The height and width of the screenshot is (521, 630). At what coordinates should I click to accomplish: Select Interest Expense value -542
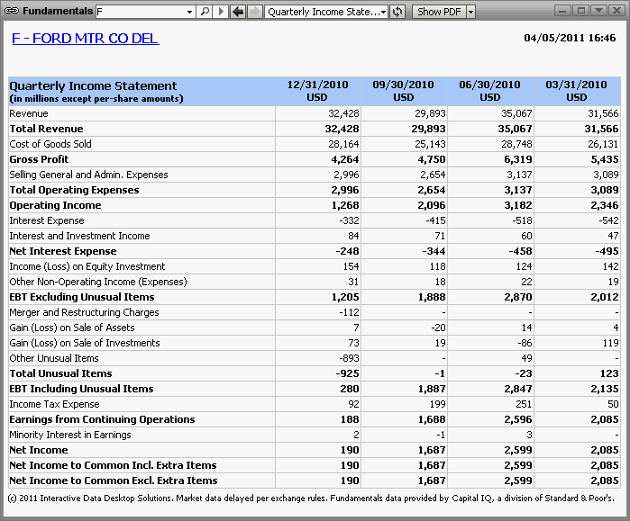point(607,220)
